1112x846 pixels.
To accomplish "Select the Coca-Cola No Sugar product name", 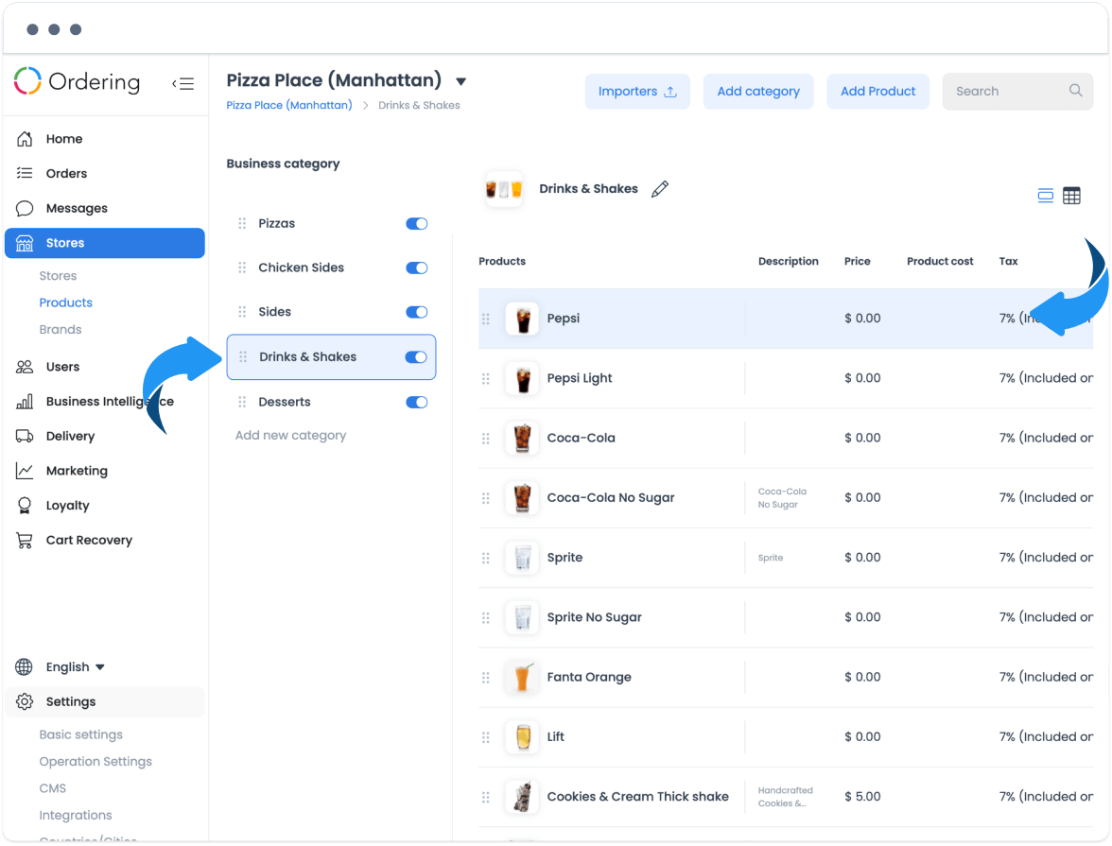I will (611, 498).
